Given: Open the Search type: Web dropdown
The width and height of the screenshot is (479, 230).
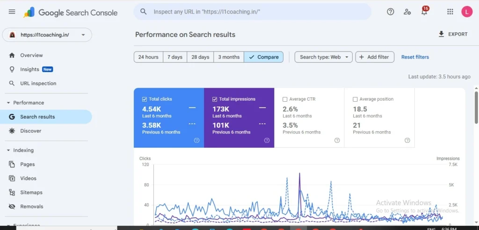Looking at the screenshot, I should 324,57.
